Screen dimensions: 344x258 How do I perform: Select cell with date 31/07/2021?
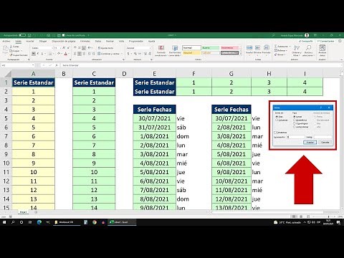[x=155, y=128]
